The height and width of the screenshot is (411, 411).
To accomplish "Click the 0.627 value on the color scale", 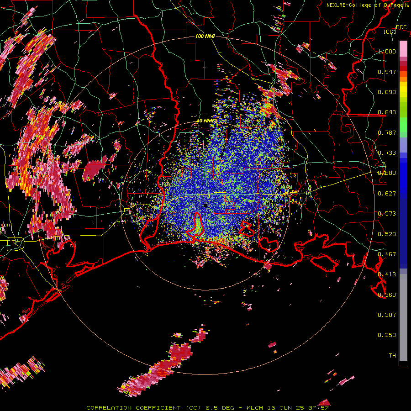I will pos(387,193).
